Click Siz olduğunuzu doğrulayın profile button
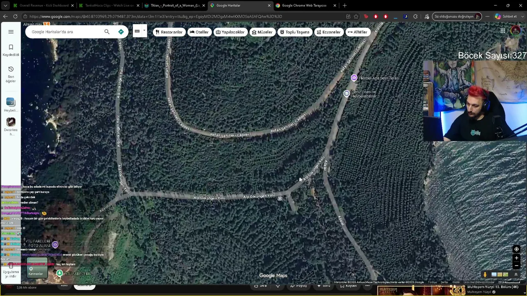The height and width of the screenshot is (296, 527). [457, 16]
